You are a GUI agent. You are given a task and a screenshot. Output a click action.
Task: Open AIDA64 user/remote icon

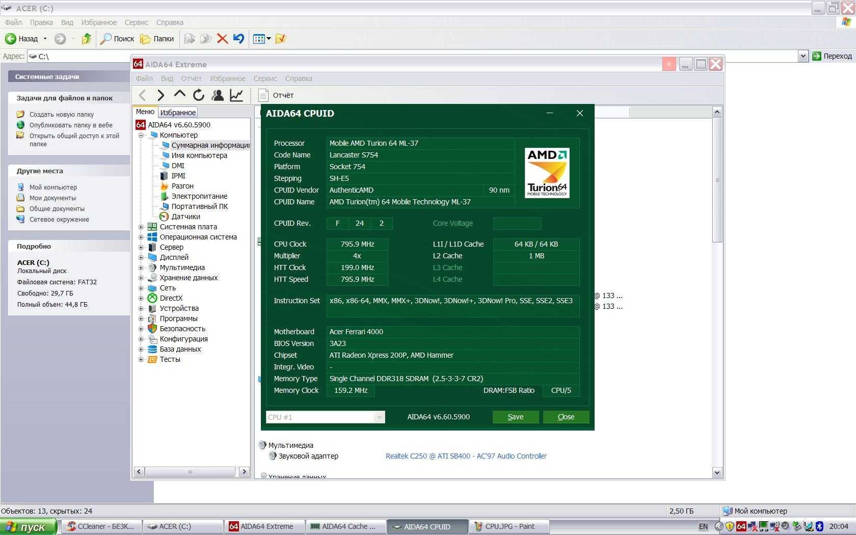coord(218,95)
